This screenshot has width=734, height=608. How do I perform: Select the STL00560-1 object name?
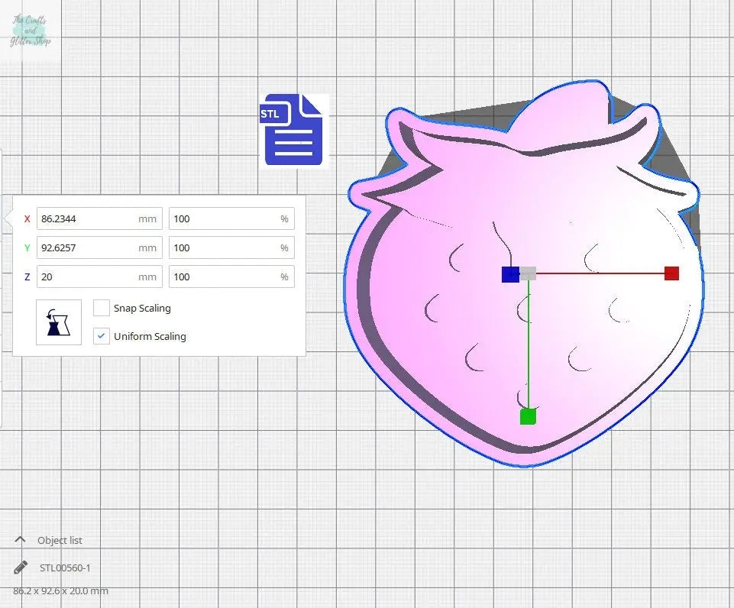pos(65,568)
